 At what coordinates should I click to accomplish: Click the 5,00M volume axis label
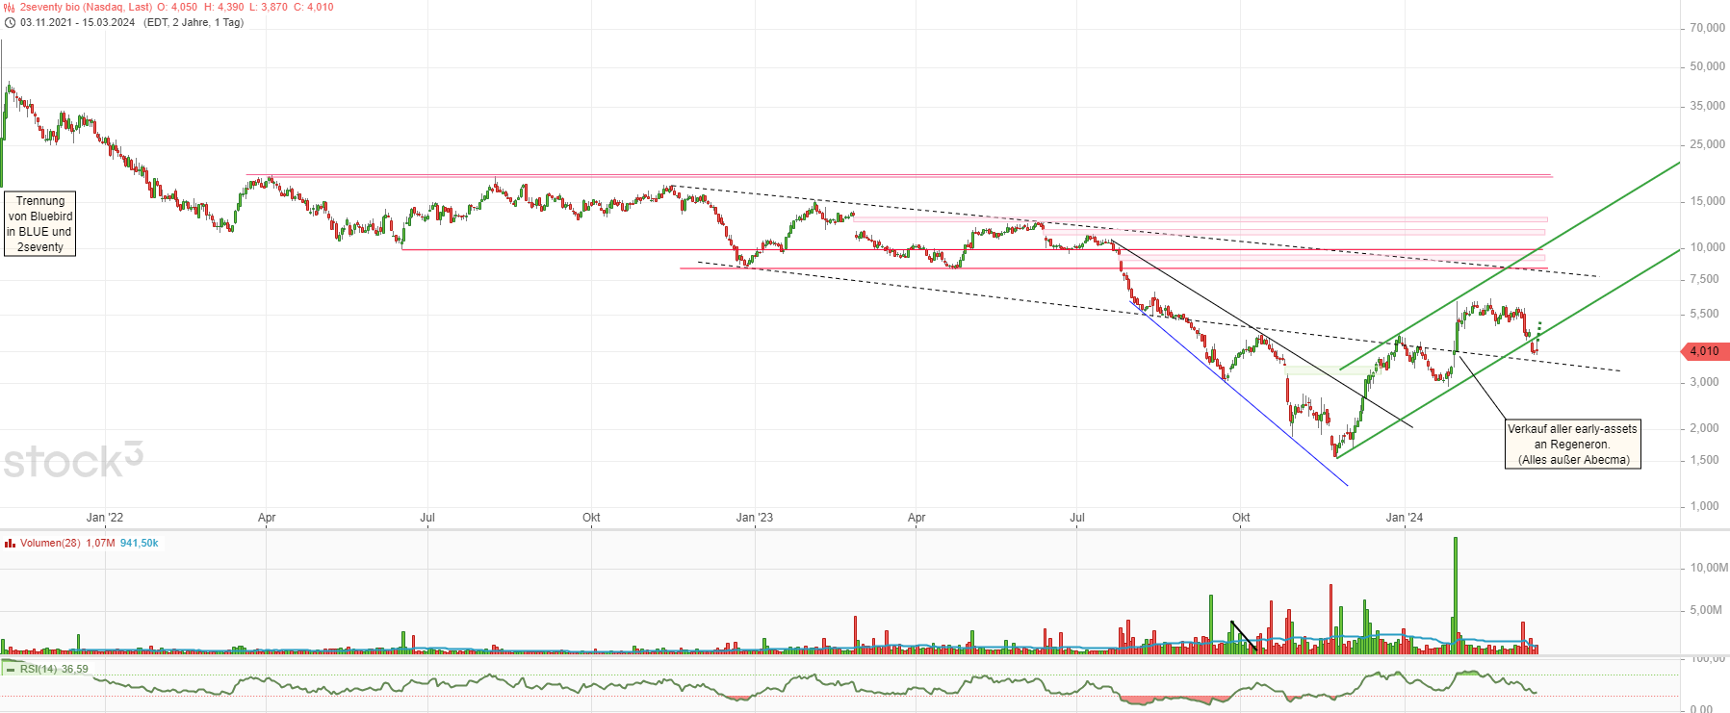point(1706,610)
